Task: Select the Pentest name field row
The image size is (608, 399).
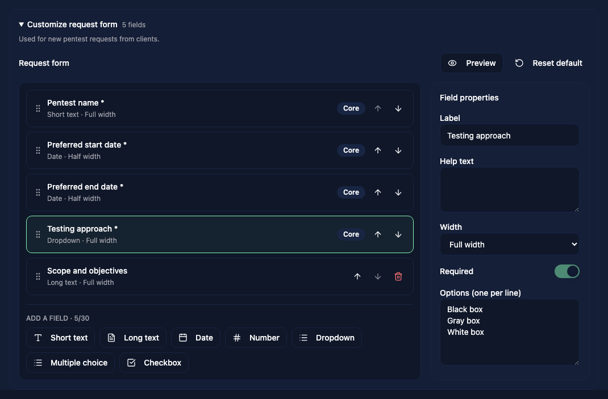Action: (220, 108)
